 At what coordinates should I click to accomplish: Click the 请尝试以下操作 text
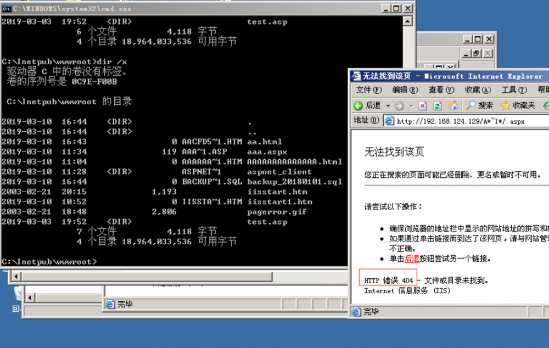coord(393,206)
